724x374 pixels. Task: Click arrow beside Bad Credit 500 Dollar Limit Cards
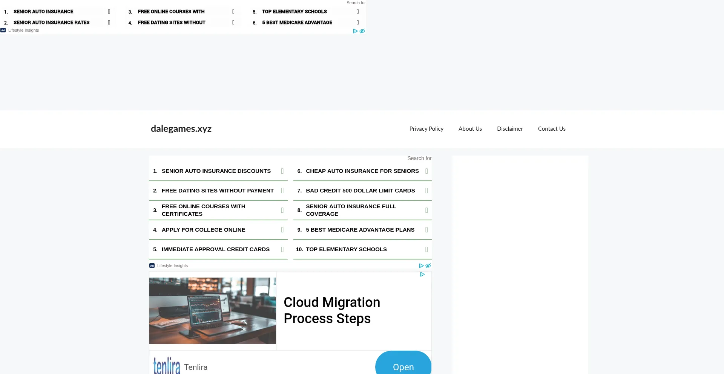click(426, 191)
